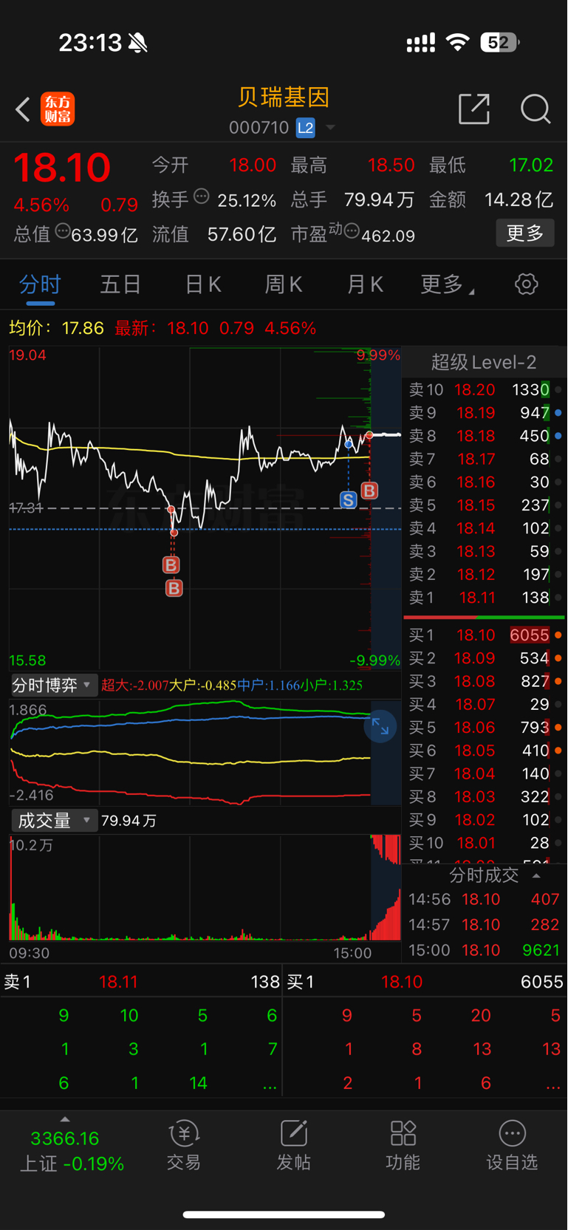The height and width of the screenshot is (1230, 568).
Task: Switch to 分时 tab
Action: pos(40,285)
